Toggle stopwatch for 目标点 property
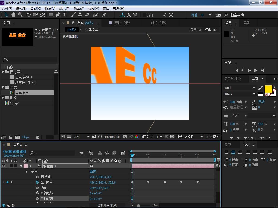This screenshot has height=208, width=278. (x=37, y=177)
